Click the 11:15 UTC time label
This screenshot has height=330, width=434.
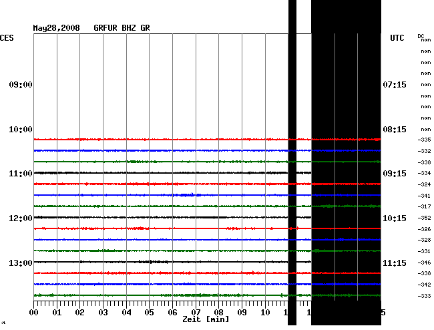395,263
